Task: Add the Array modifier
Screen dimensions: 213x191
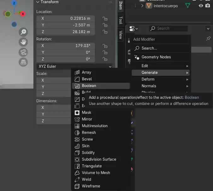Action: pyautogui.click(x=101, y=72)
